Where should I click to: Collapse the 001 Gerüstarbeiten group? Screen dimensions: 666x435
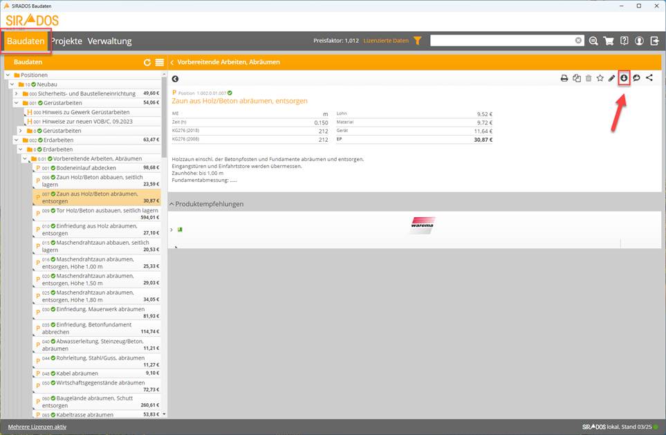(16, 103)
